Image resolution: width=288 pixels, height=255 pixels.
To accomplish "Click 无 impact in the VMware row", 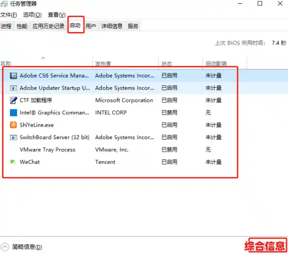I will pyautogui.click(x=208, y=149).
